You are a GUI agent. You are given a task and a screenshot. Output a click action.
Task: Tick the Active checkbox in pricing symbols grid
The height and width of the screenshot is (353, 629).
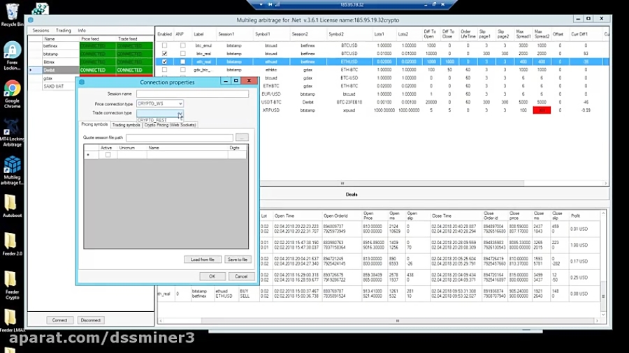tap(108, 155)
